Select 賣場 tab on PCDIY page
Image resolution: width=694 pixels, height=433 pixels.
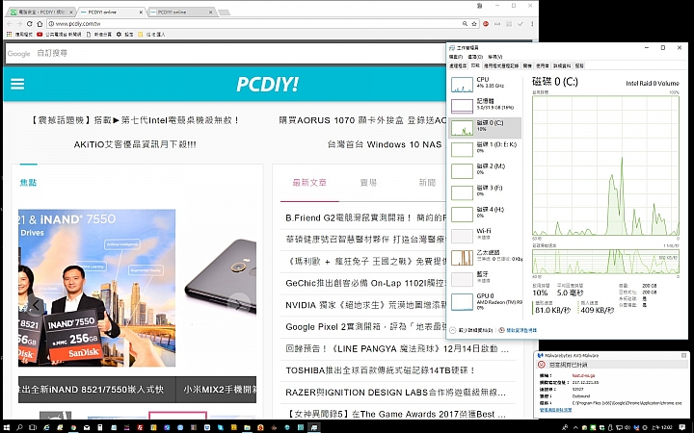pos(368,183)
